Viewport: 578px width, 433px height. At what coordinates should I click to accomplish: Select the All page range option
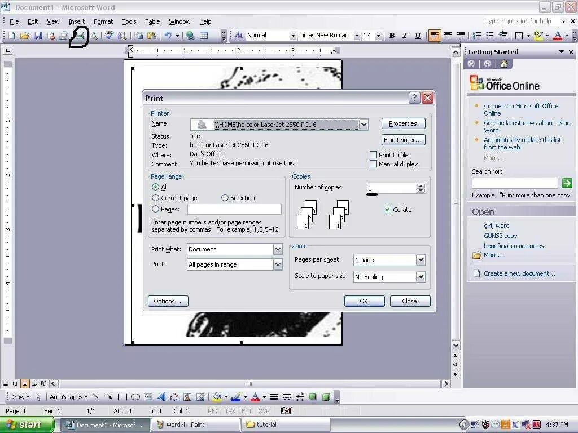[x=156, y=187]
